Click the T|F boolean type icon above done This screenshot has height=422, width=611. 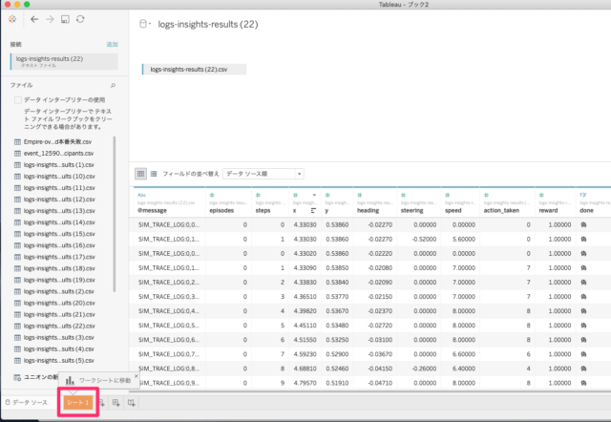pos(583,195)
